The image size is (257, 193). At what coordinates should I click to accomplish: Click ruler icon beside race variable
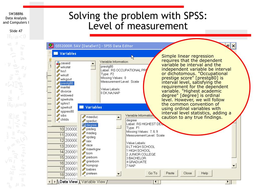[84, 145]
